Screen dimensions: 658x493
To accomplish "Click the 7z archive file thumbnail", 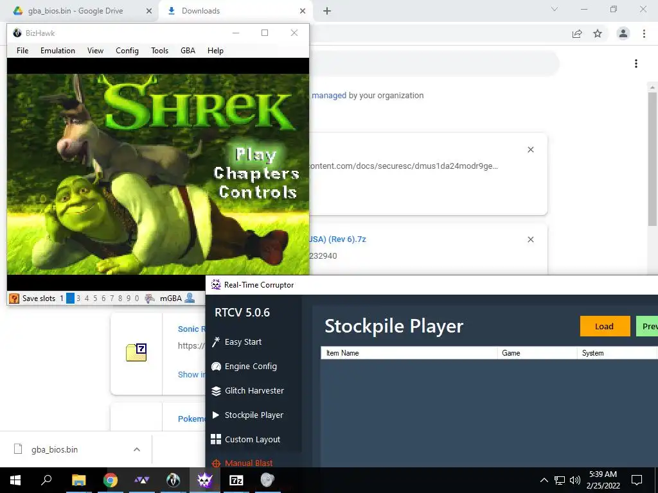I will coord(136,352).
